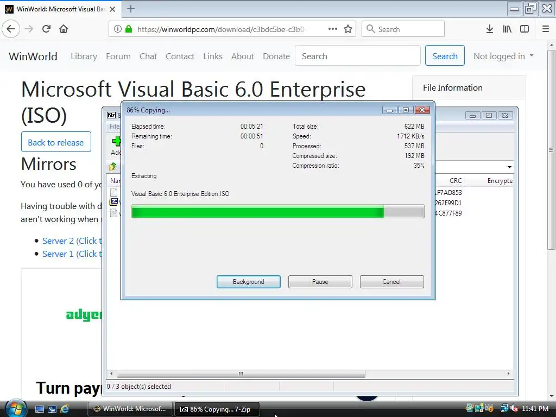Select the ISO file icon row in 7-Zip
Image resolution: width=556 pixels, height=417 pixels.
click(x=114, y=202)
